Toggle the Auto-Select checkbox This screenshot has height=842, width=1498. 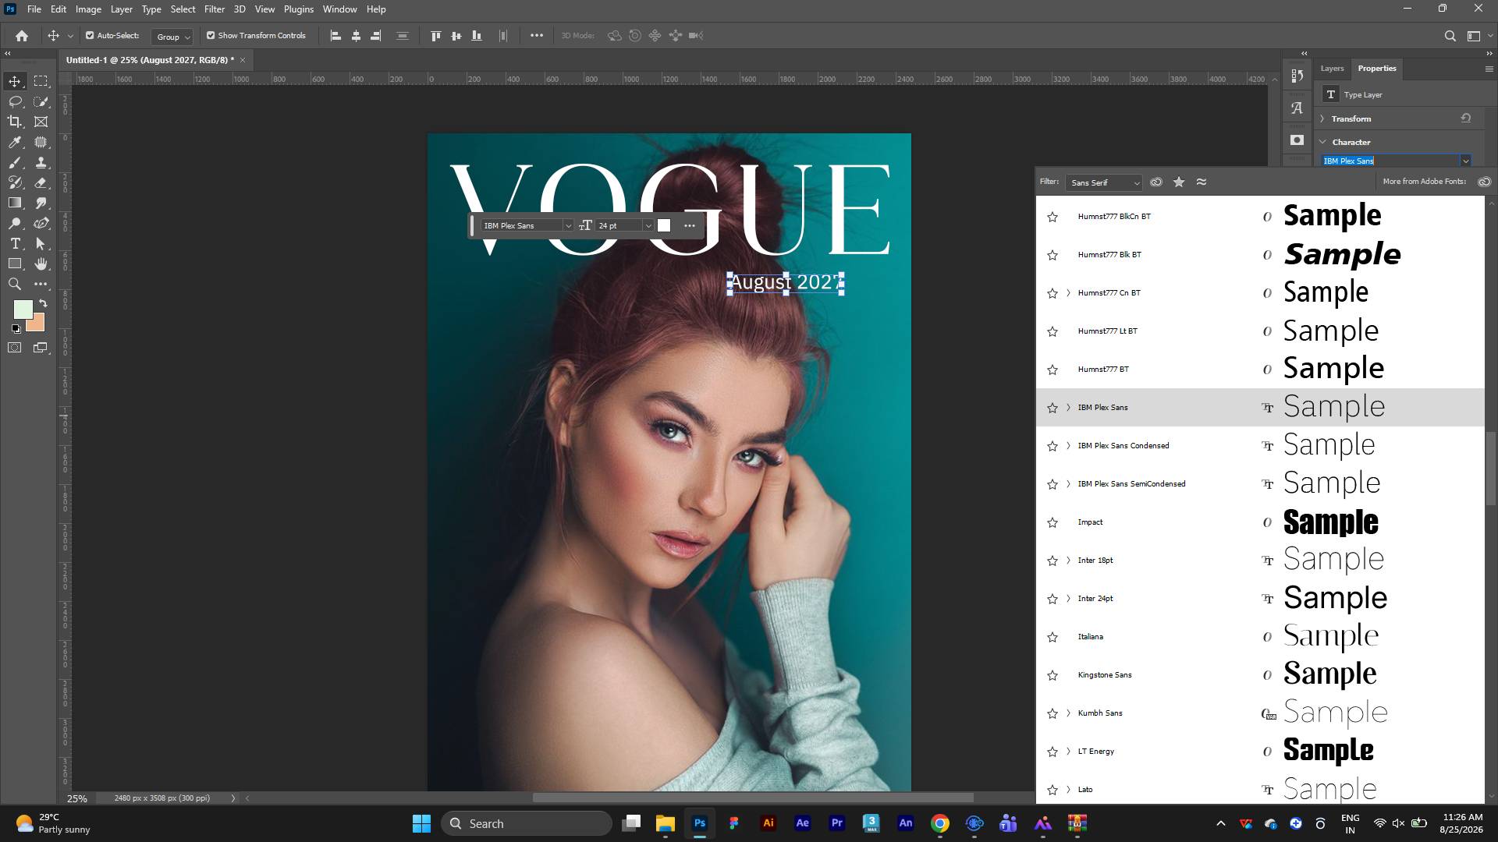(90, 36)
